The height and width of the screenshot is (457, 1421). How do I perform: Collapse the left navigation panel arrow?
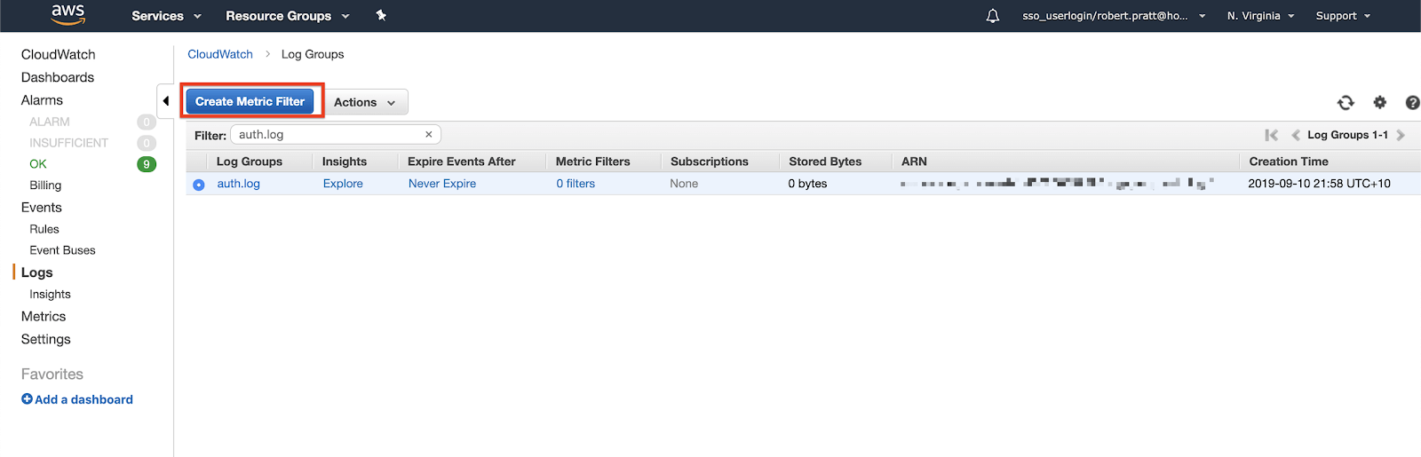[165, 101]
